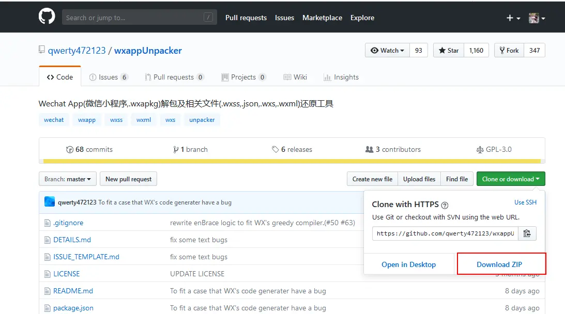Star this repository

point(449,51)
